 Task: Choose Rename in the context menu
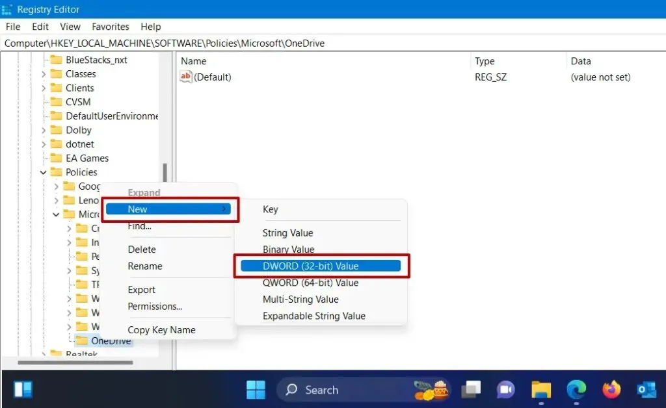pos(145,266)
